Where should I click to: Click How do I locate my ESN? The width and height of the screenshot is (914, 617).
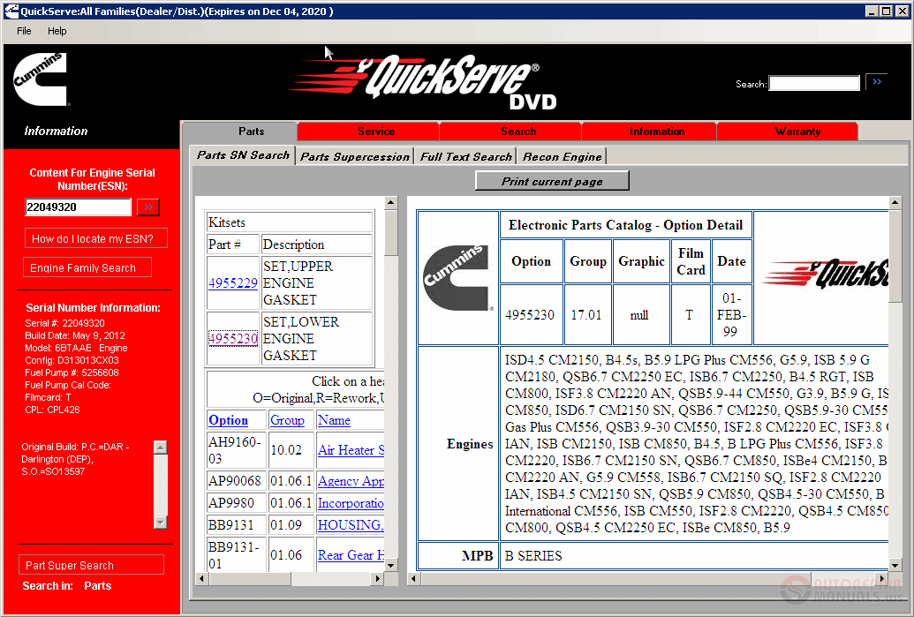[96, 238]
